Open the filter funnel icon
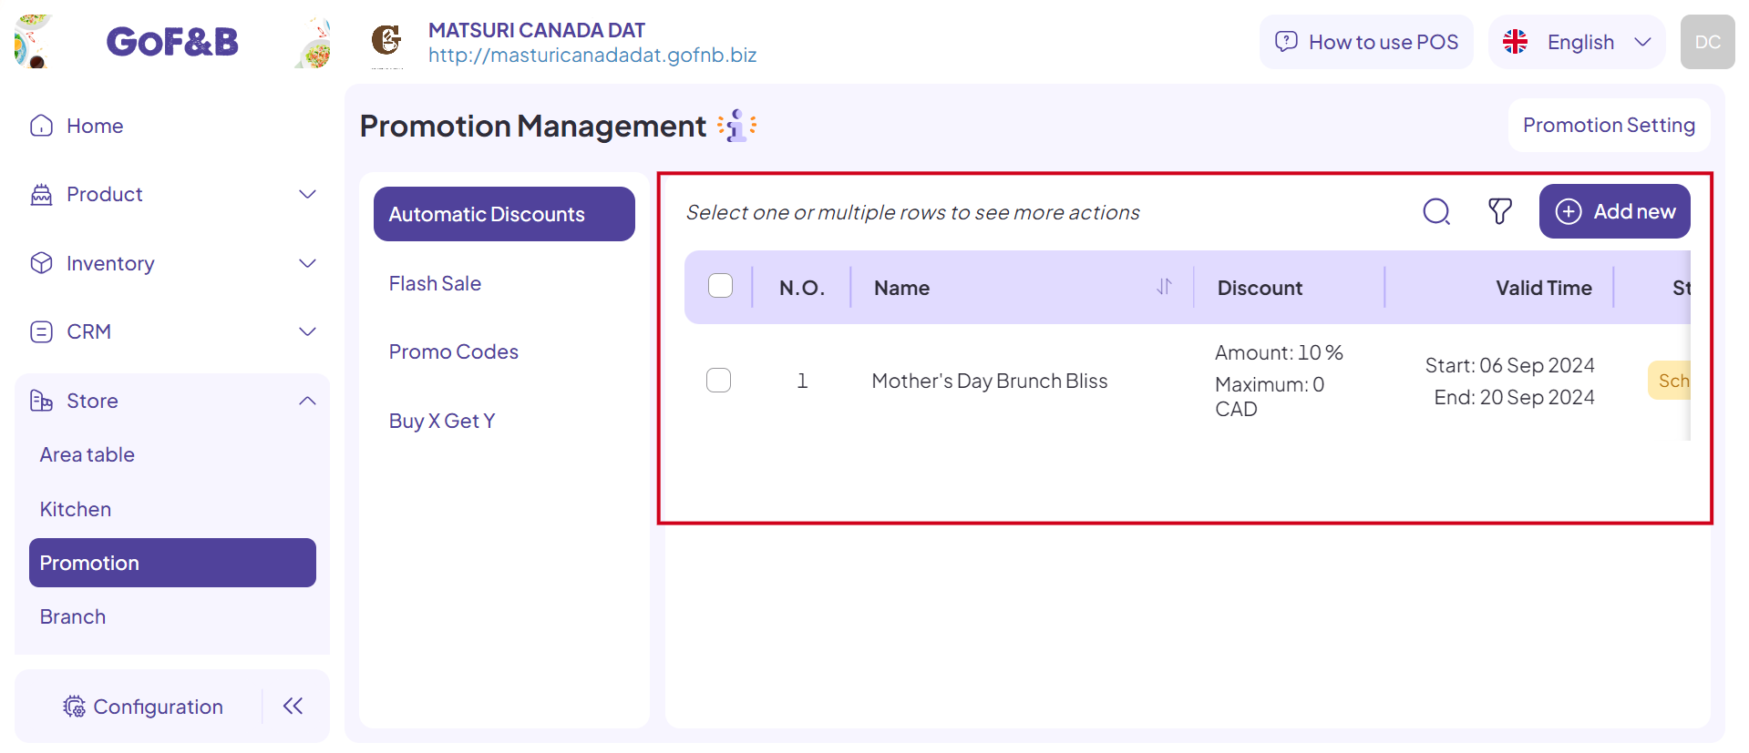This screenshot has height=753, width=1749. 1500,211
